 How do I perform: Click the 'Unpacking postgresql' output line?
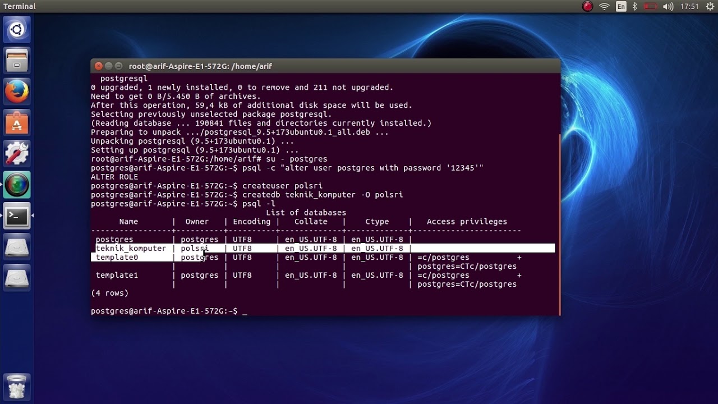coord(192,141)
